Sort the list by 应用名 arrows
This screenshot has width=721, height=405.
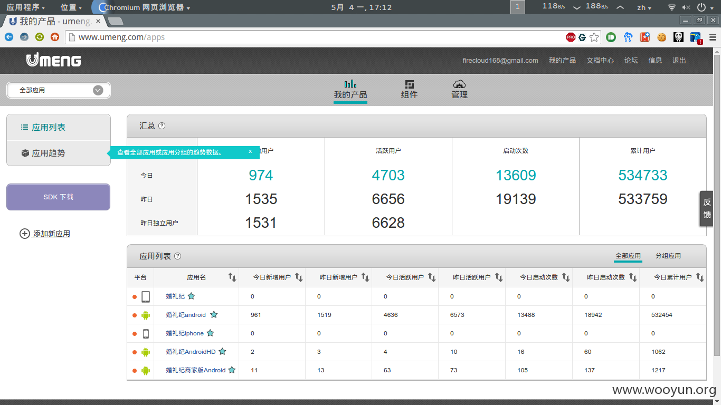point(232,277)
